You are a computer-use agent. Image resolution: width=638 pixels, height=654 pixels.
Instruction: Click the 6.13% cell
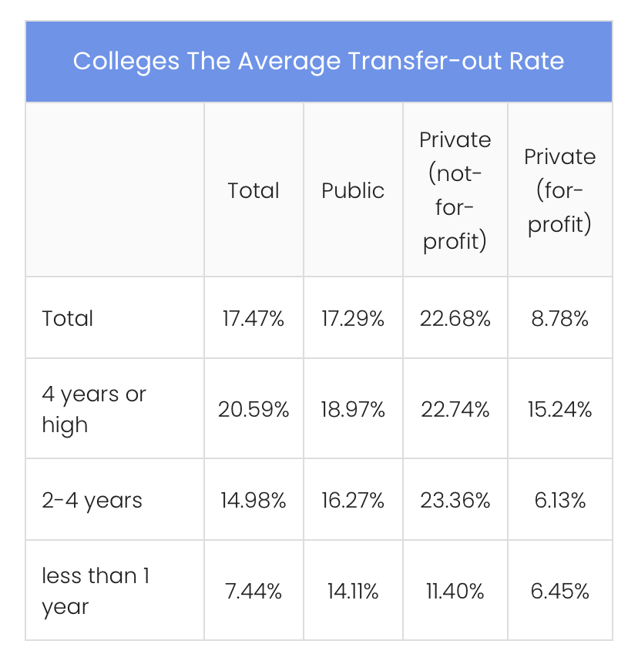559,500
